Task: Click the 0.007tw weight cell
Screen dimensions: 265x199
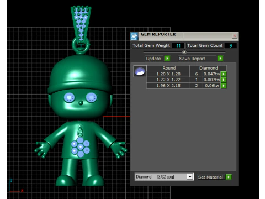Action: 211,80
